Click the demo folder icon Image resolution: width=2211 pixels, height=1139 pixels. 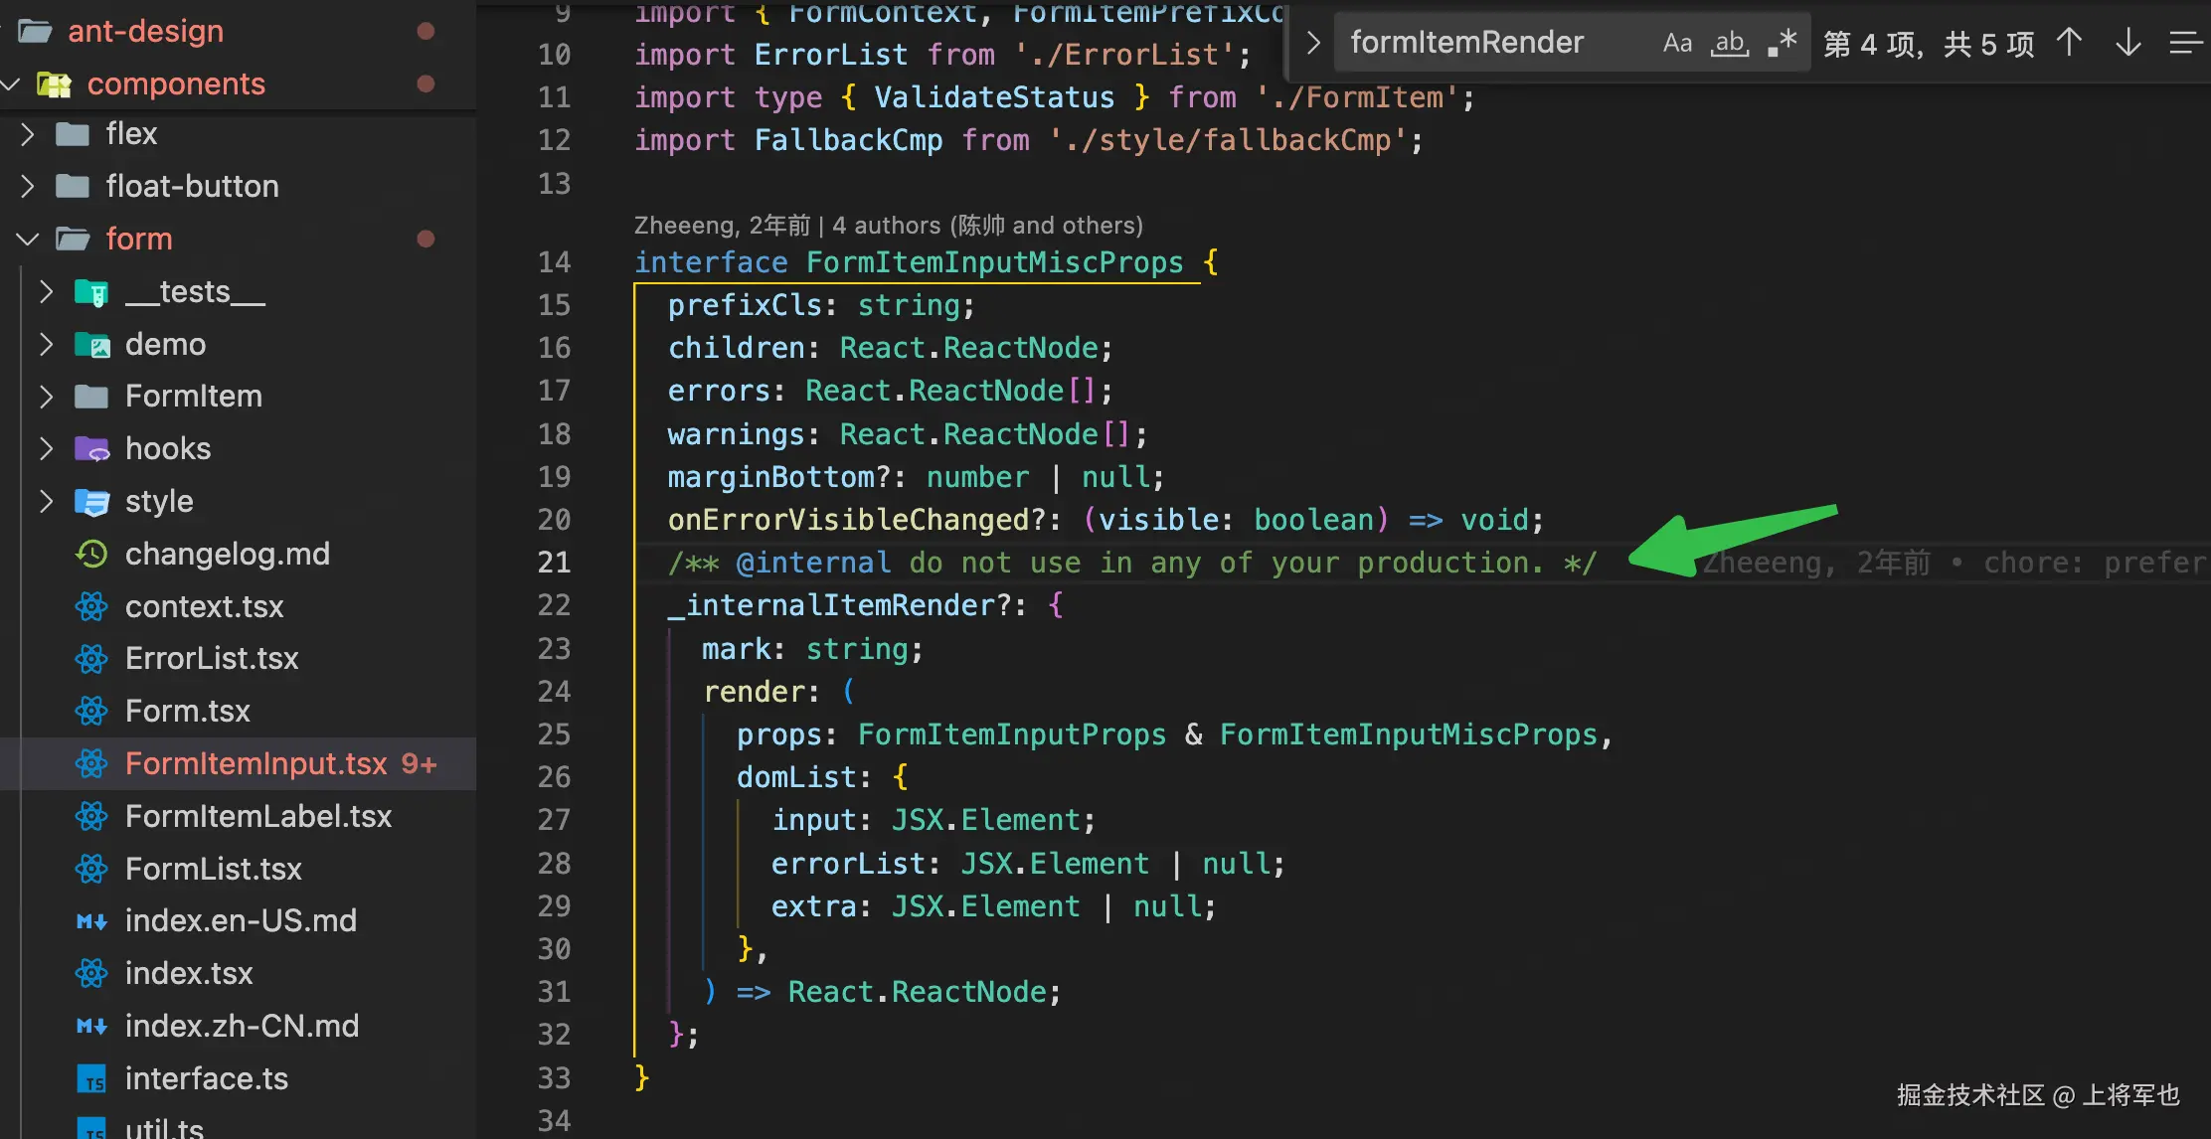(91, 344)
